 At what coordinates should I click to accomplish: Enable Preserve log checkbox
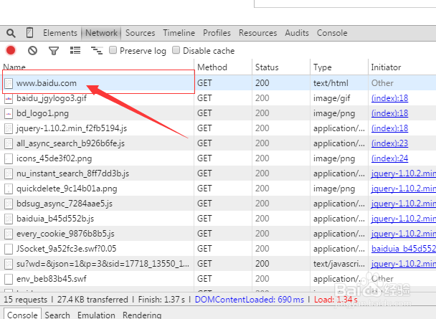113,50
